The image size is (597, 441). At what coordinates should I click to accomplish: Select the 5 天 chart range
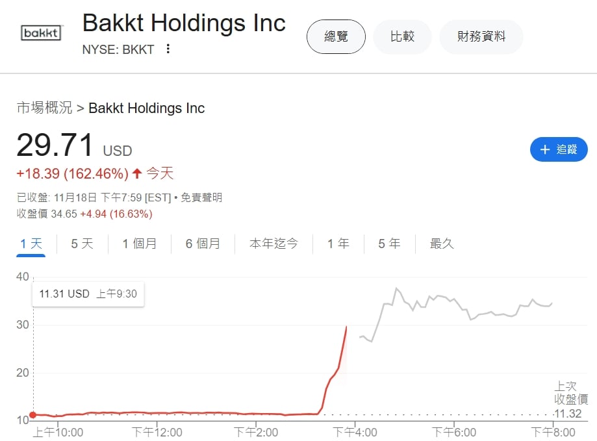tap(82, 244)
